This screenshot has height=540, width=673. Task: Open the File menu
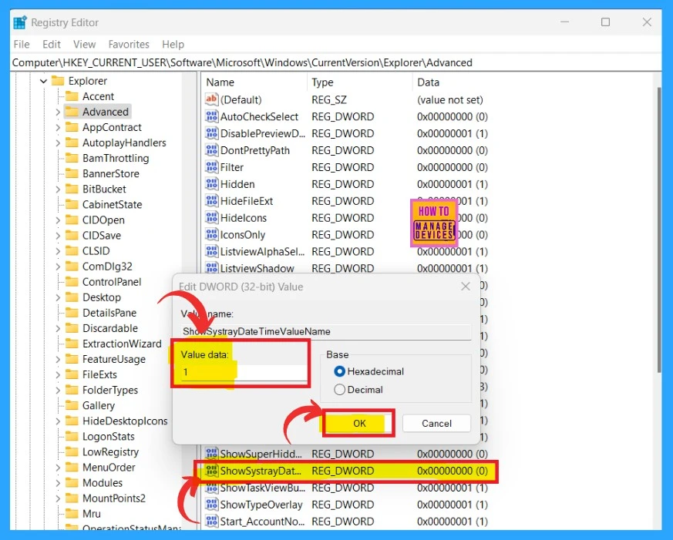pyautogui.click(x=22, y=44)
